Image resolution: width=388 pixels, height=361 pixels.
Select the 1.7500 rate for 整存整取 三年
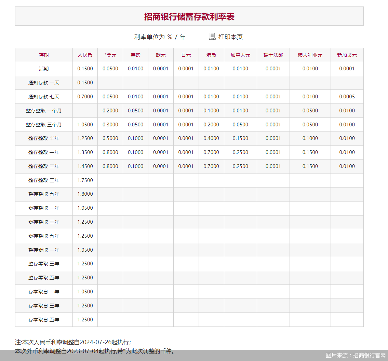85,180
